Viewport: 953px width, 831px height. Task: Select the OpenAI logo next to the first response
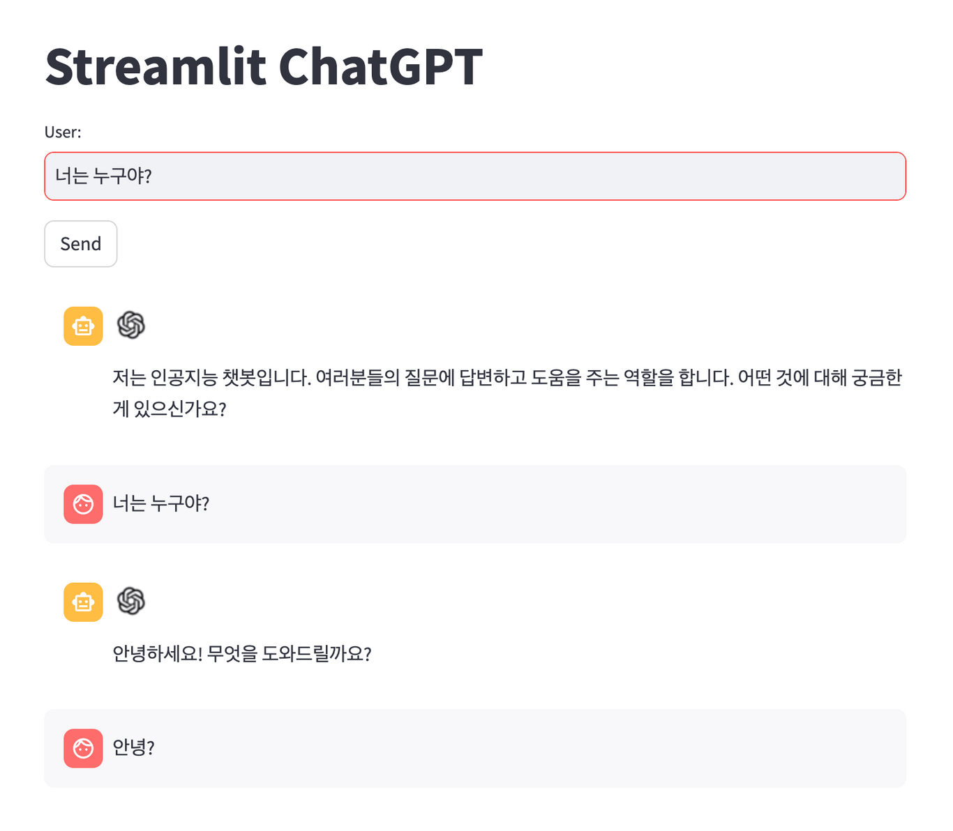[x=131, y=326]
